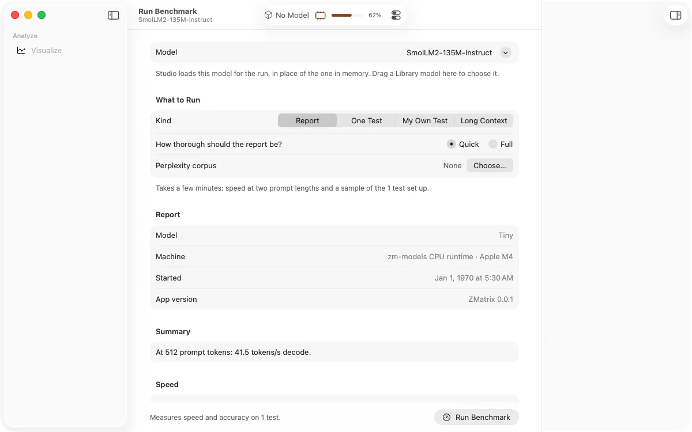Click the 'Takes a few minutes' description text

292,188
